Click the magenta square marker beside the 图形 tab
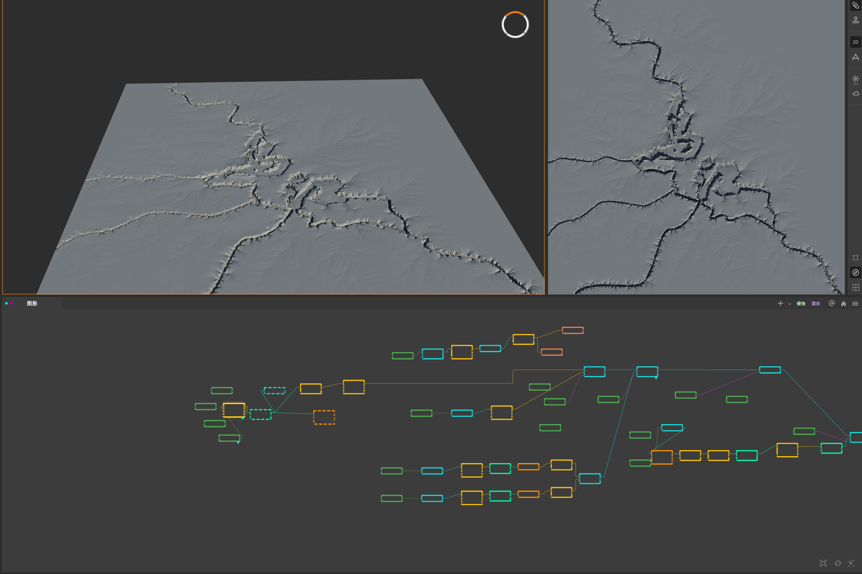The height and width of the screenshot is (574, 862). pos(11,303)
